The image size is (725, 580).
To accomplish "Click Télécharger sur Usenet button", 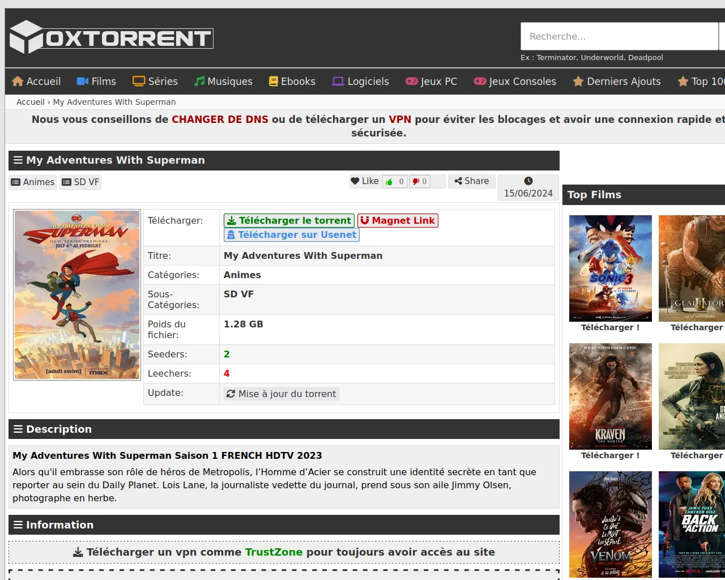I will tap(292, 234).
